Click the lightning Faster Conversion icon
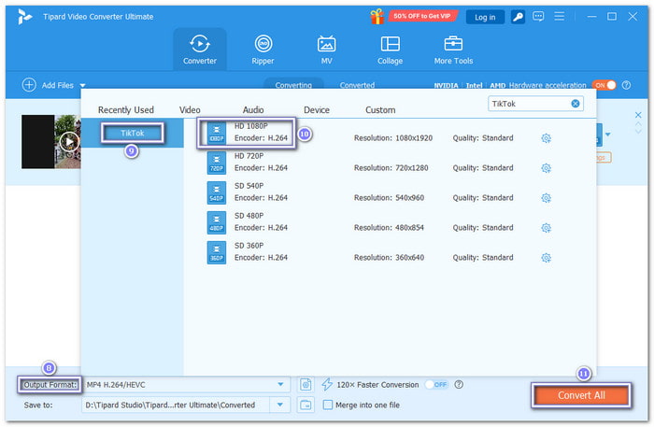The width and height of the screenshot is (654, 427). click(x=327, y=384)
